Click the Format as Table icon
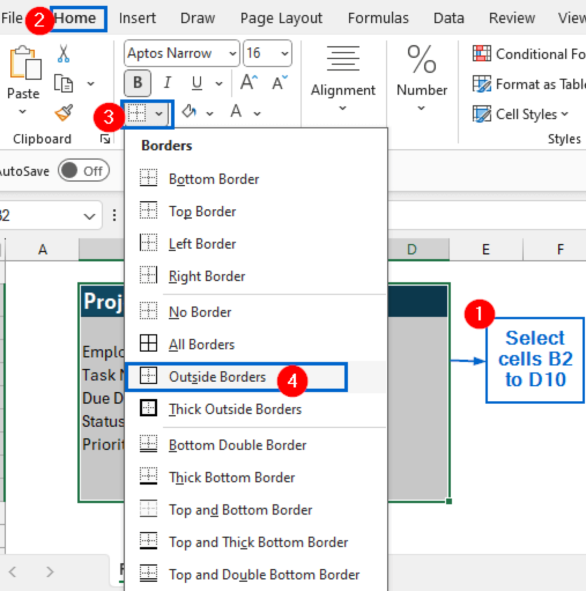This screenshot has width=586, height=591. 482,84
